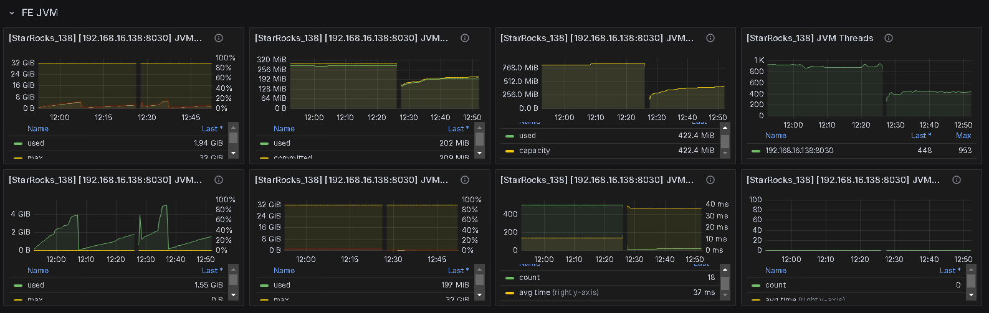The width and height of the screenshot is (989, 313).
Task: Click info icon on panel with count 18
Action: coord(710,180)
